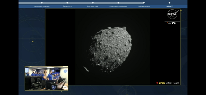Click the timeline marker above Stop Maneuvers
Viewport: 206px width, 95px height.
144,3
